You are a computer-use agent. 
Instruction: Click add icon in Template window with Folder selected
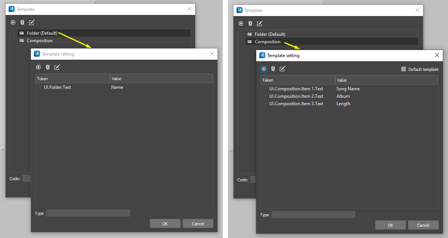[13, 23]
